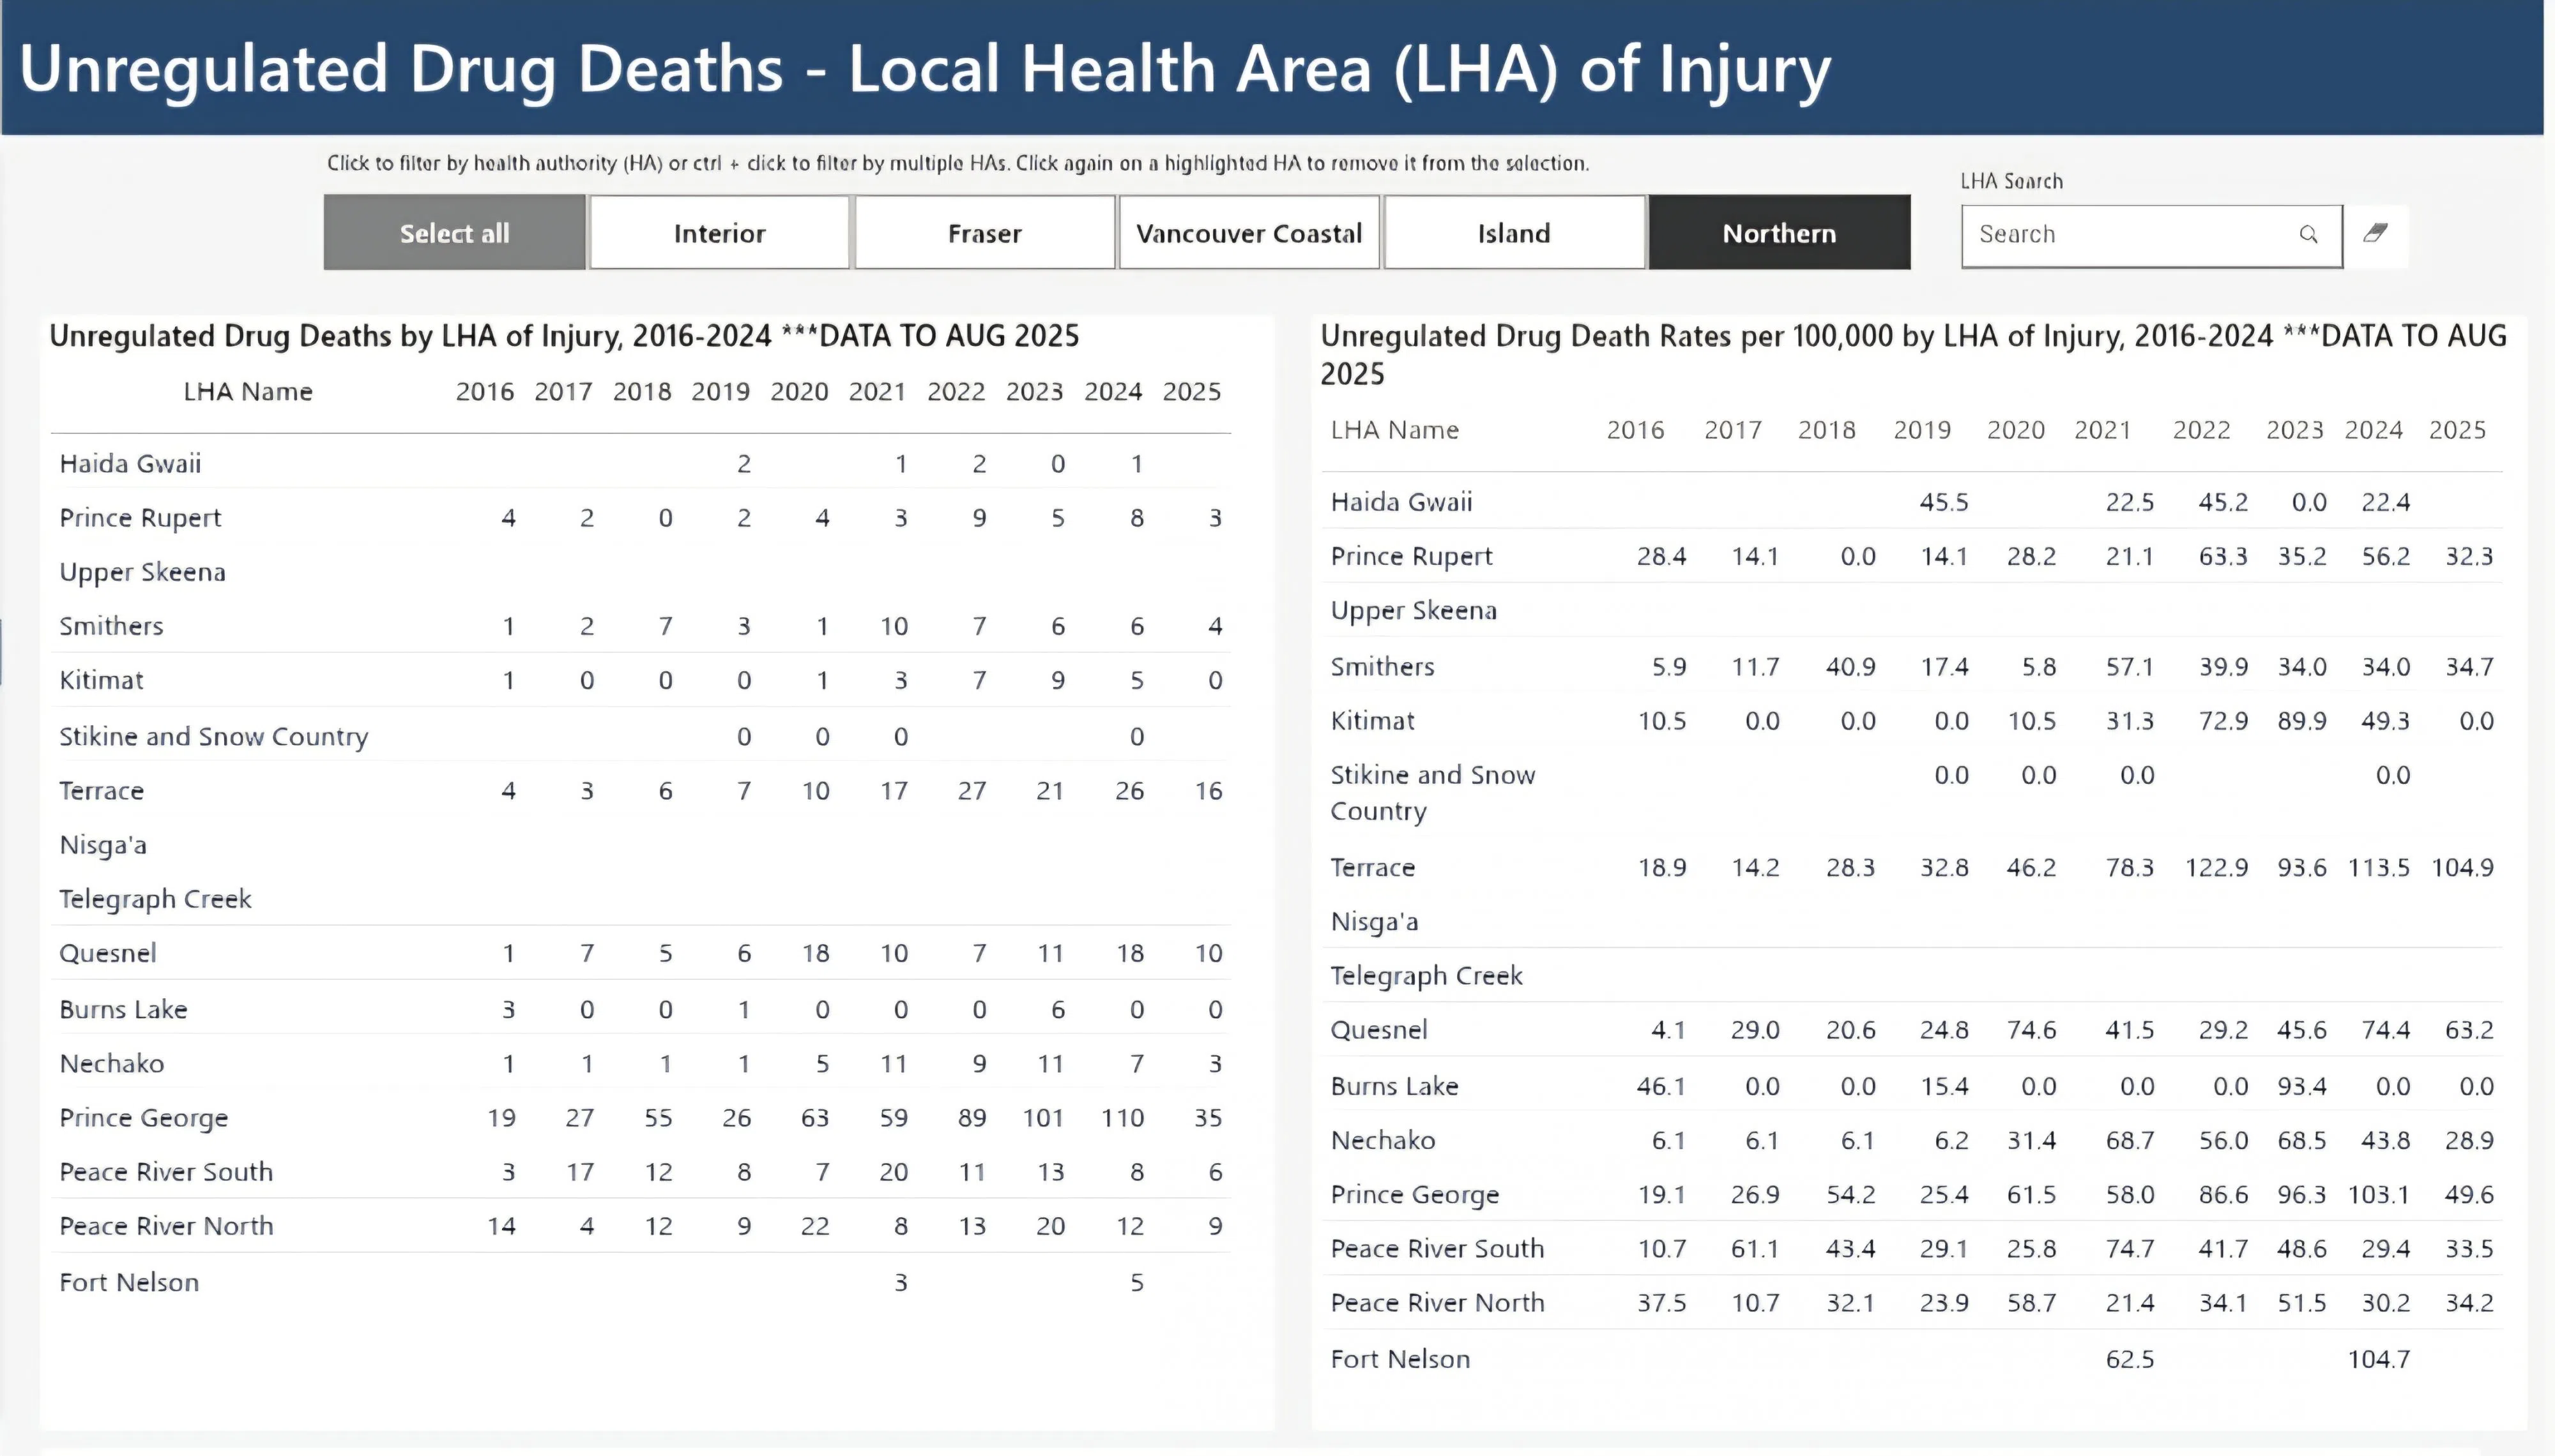2555x1456 pixels.
Task: Deselect the highlighted Northern filter
Action: click(1779, 233)
